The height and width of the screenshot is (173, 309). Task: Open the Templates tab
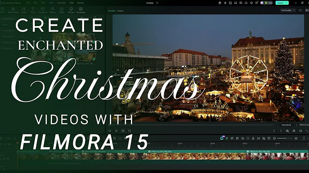(x=81, y=10)
